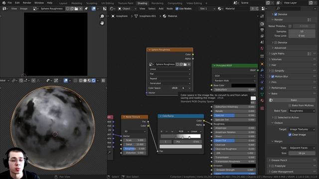The width and height of the screenshot is (319, 179).
Task: Click fake user shield icon in image header
Action: click(x=68, y=9)
